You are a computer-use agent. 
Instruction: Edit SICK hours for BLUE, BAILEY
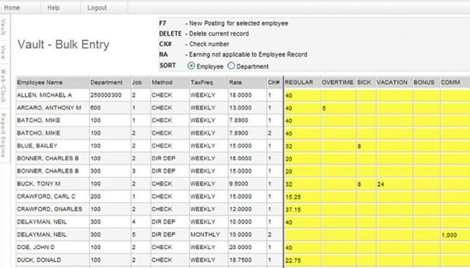365,145
